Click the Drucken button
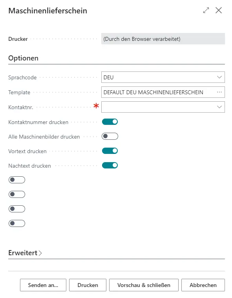Viewport: 232px width, 298px height. coord(88,285)
